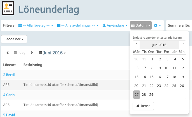Open employee link 2 Bertil
The height and width of the screenshot is (117, 192).
pos(9,75)
